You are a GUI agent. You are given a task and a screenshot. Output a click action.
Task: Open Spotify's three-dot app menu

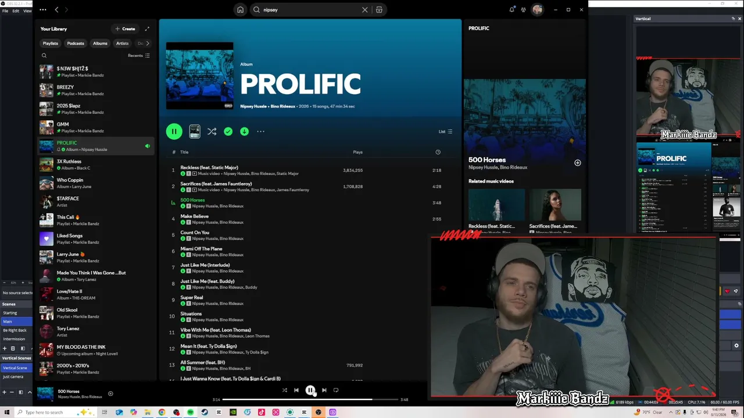[x=43, y=10]
